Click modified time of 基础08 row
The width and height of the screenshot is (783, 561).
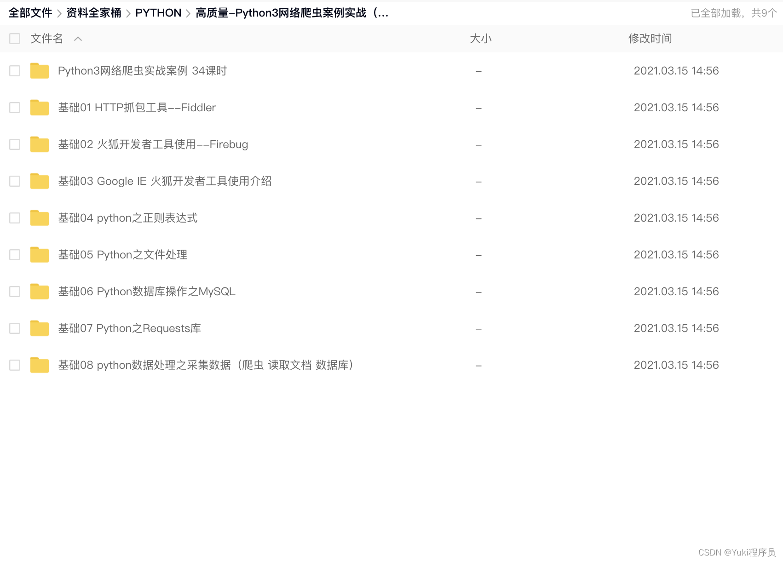[676, 365]
